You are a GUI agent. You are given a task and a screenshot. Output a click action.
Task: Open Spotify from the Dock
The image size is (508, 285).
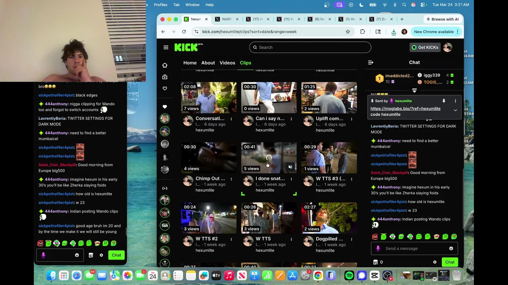click(349, 275)
